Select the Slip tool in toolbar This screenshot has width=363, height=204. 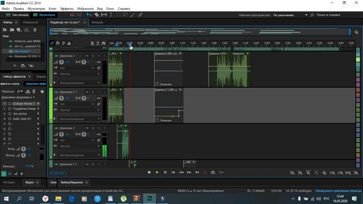pyautogui.click(x=104, y=15)
